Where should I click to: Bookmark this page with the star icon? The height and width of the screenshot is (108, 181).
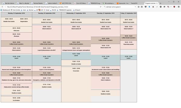pos(138,7)
